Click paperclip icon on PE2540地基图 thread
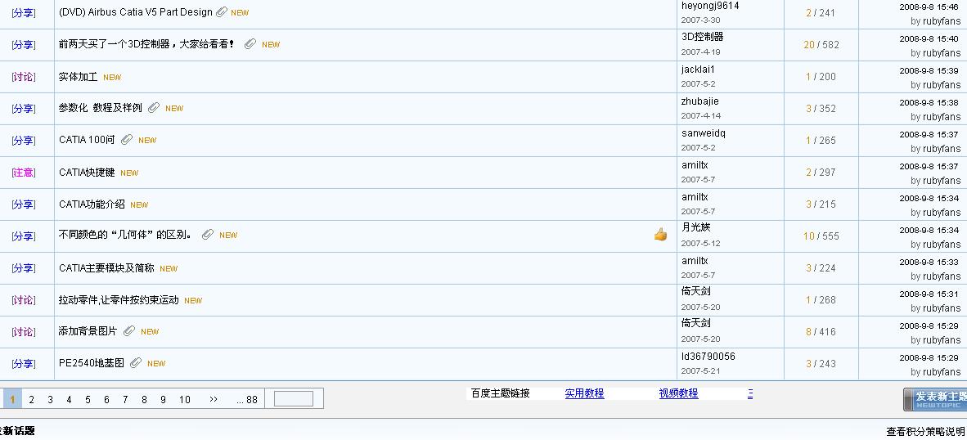967x440 pixels. 136,362
